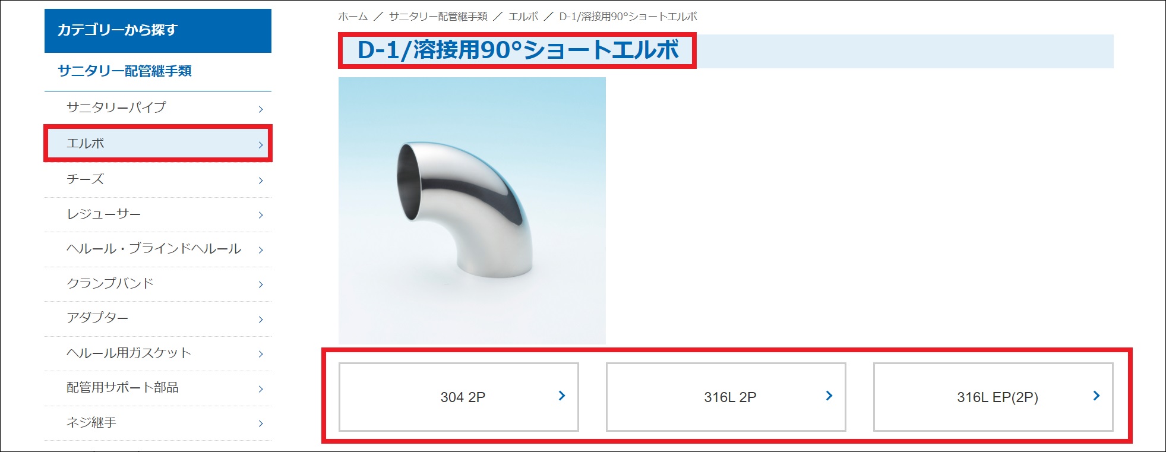Expand the アダプター category chevron
The height and width of the screenshot is (452, 1166).
[261, 320]
